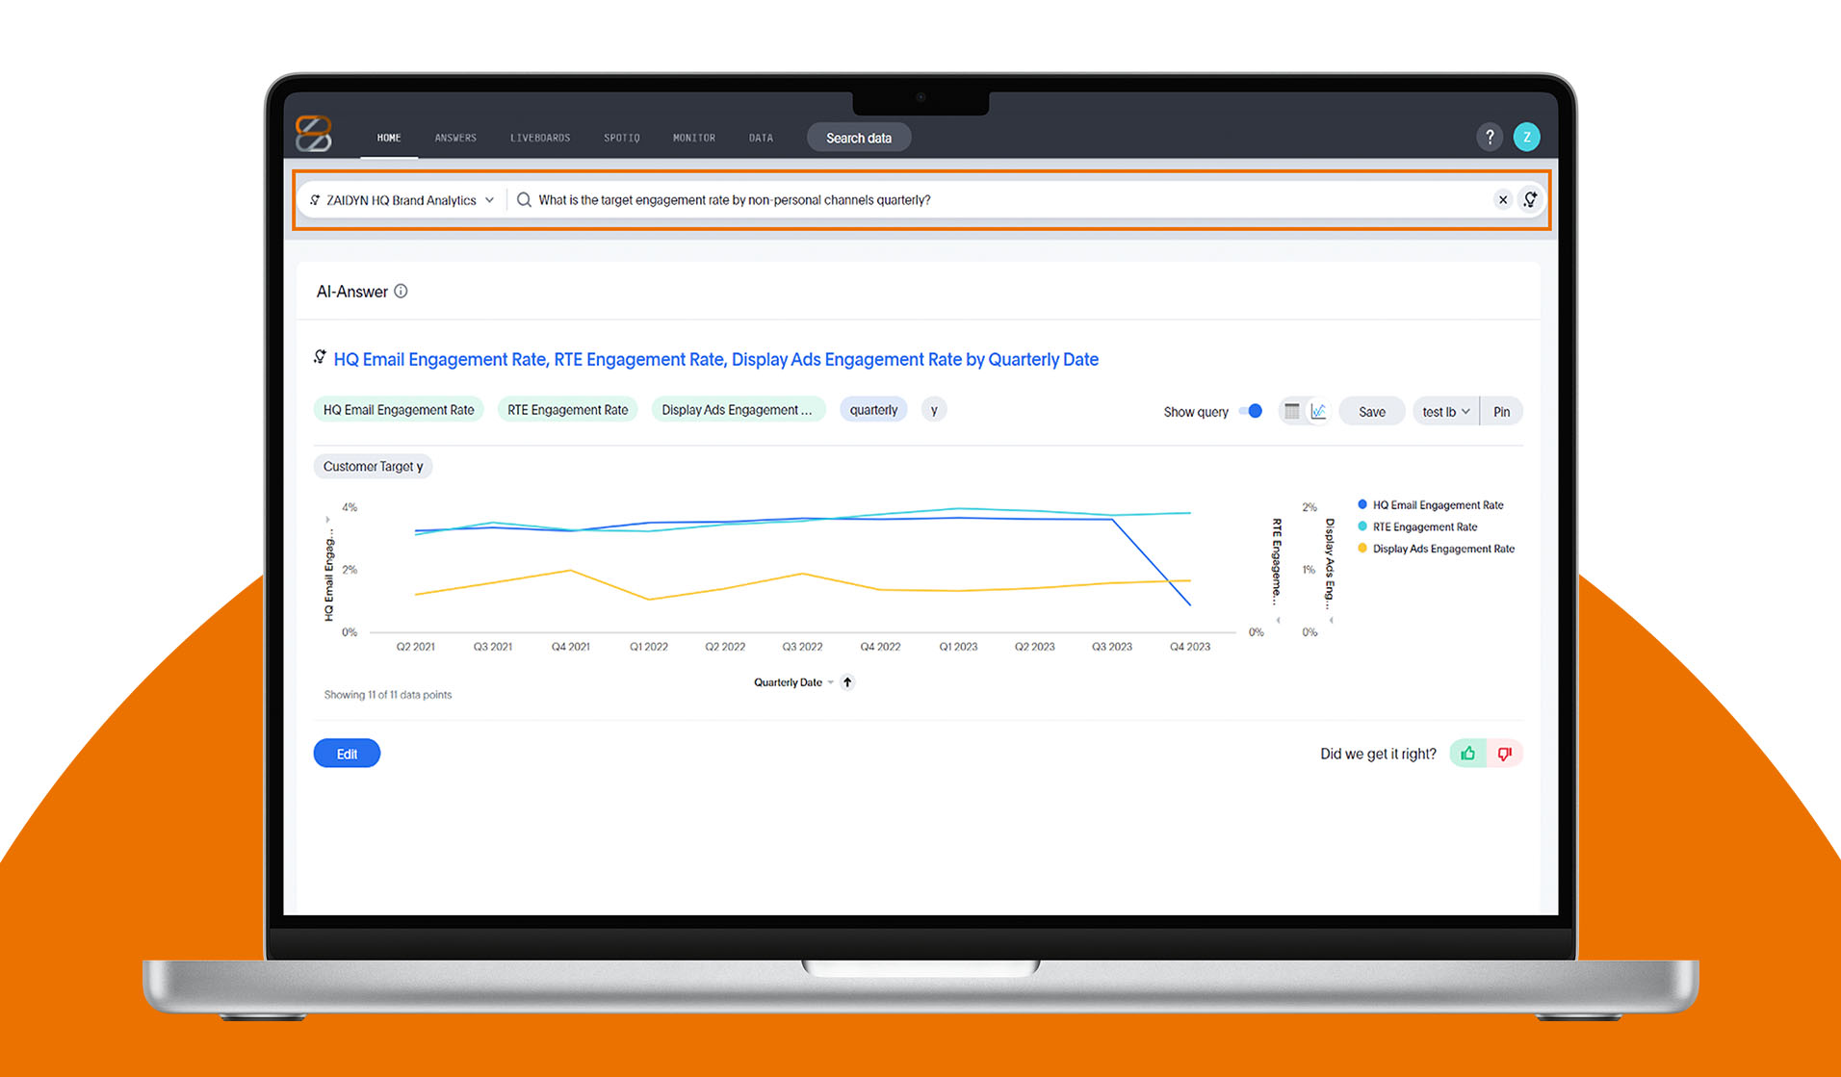Click the sort ascending arrow by Quarterly Date

click(847, 682)
